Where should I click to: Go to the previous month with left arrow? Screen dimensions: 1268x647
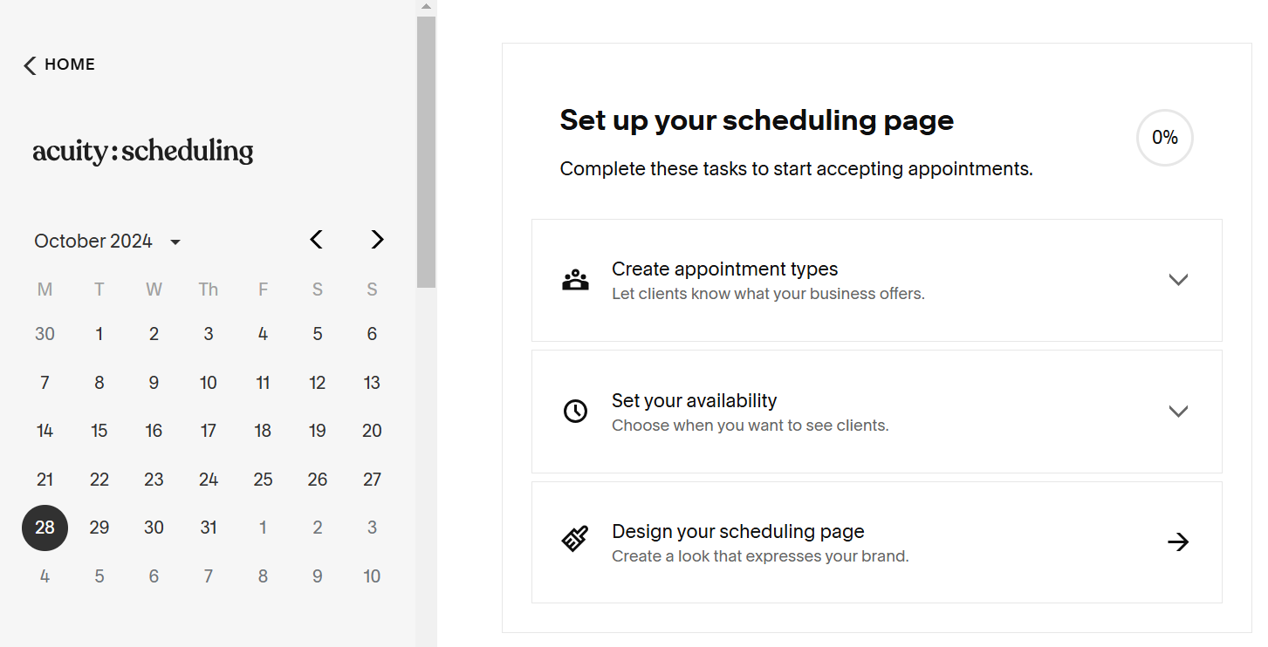tap(316, 239)
